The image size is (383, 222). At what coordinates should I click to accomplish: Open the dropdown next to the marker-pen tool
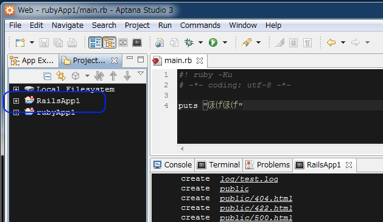pyautogui.click(x=258, y=42)
